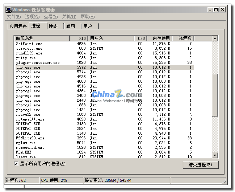Select the memcached.exe process
Viewport: 235px width, 192px height.
click(x=104, y=147)
